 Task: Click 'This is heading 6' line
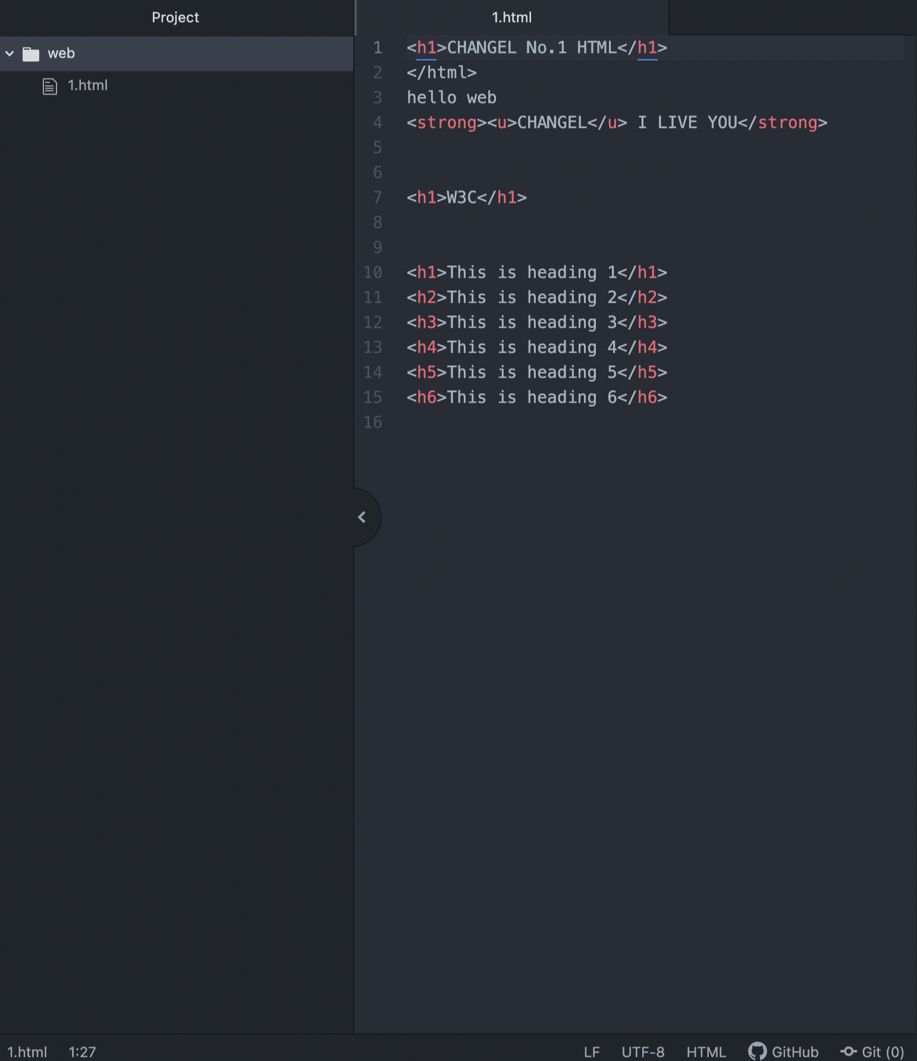537,397
